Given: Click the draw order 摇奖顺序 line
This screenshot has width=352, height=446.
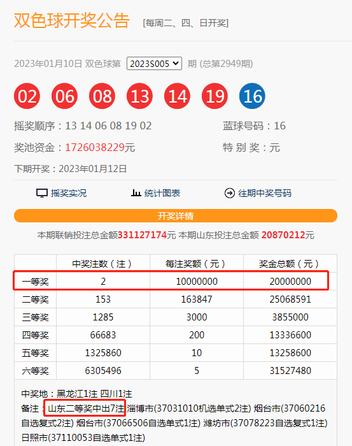Looking at the screenshot, I should pyautogui.click(x=83, y=126).
